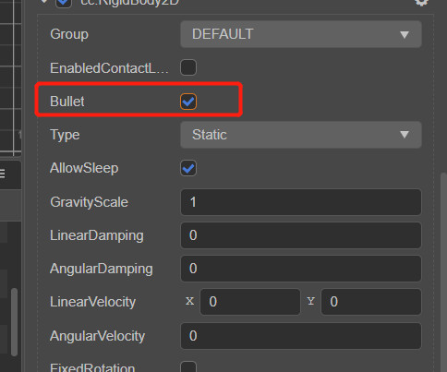Toggle the FixedRotation checkbox
Viewport: 447px width, 372px height.
coord(188,366)
